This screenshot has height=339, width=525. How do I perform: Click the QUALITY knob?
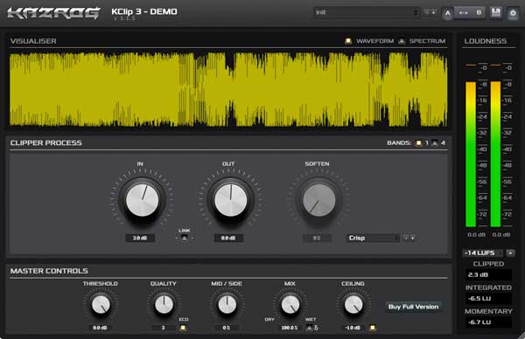coord(164,305)
